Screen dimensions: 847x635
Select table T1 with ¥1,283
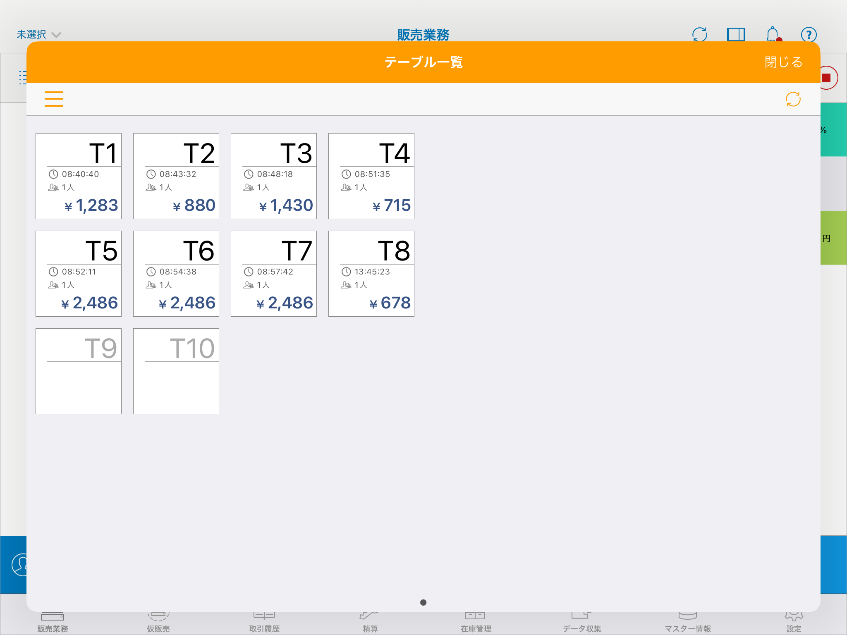[79, 176]
